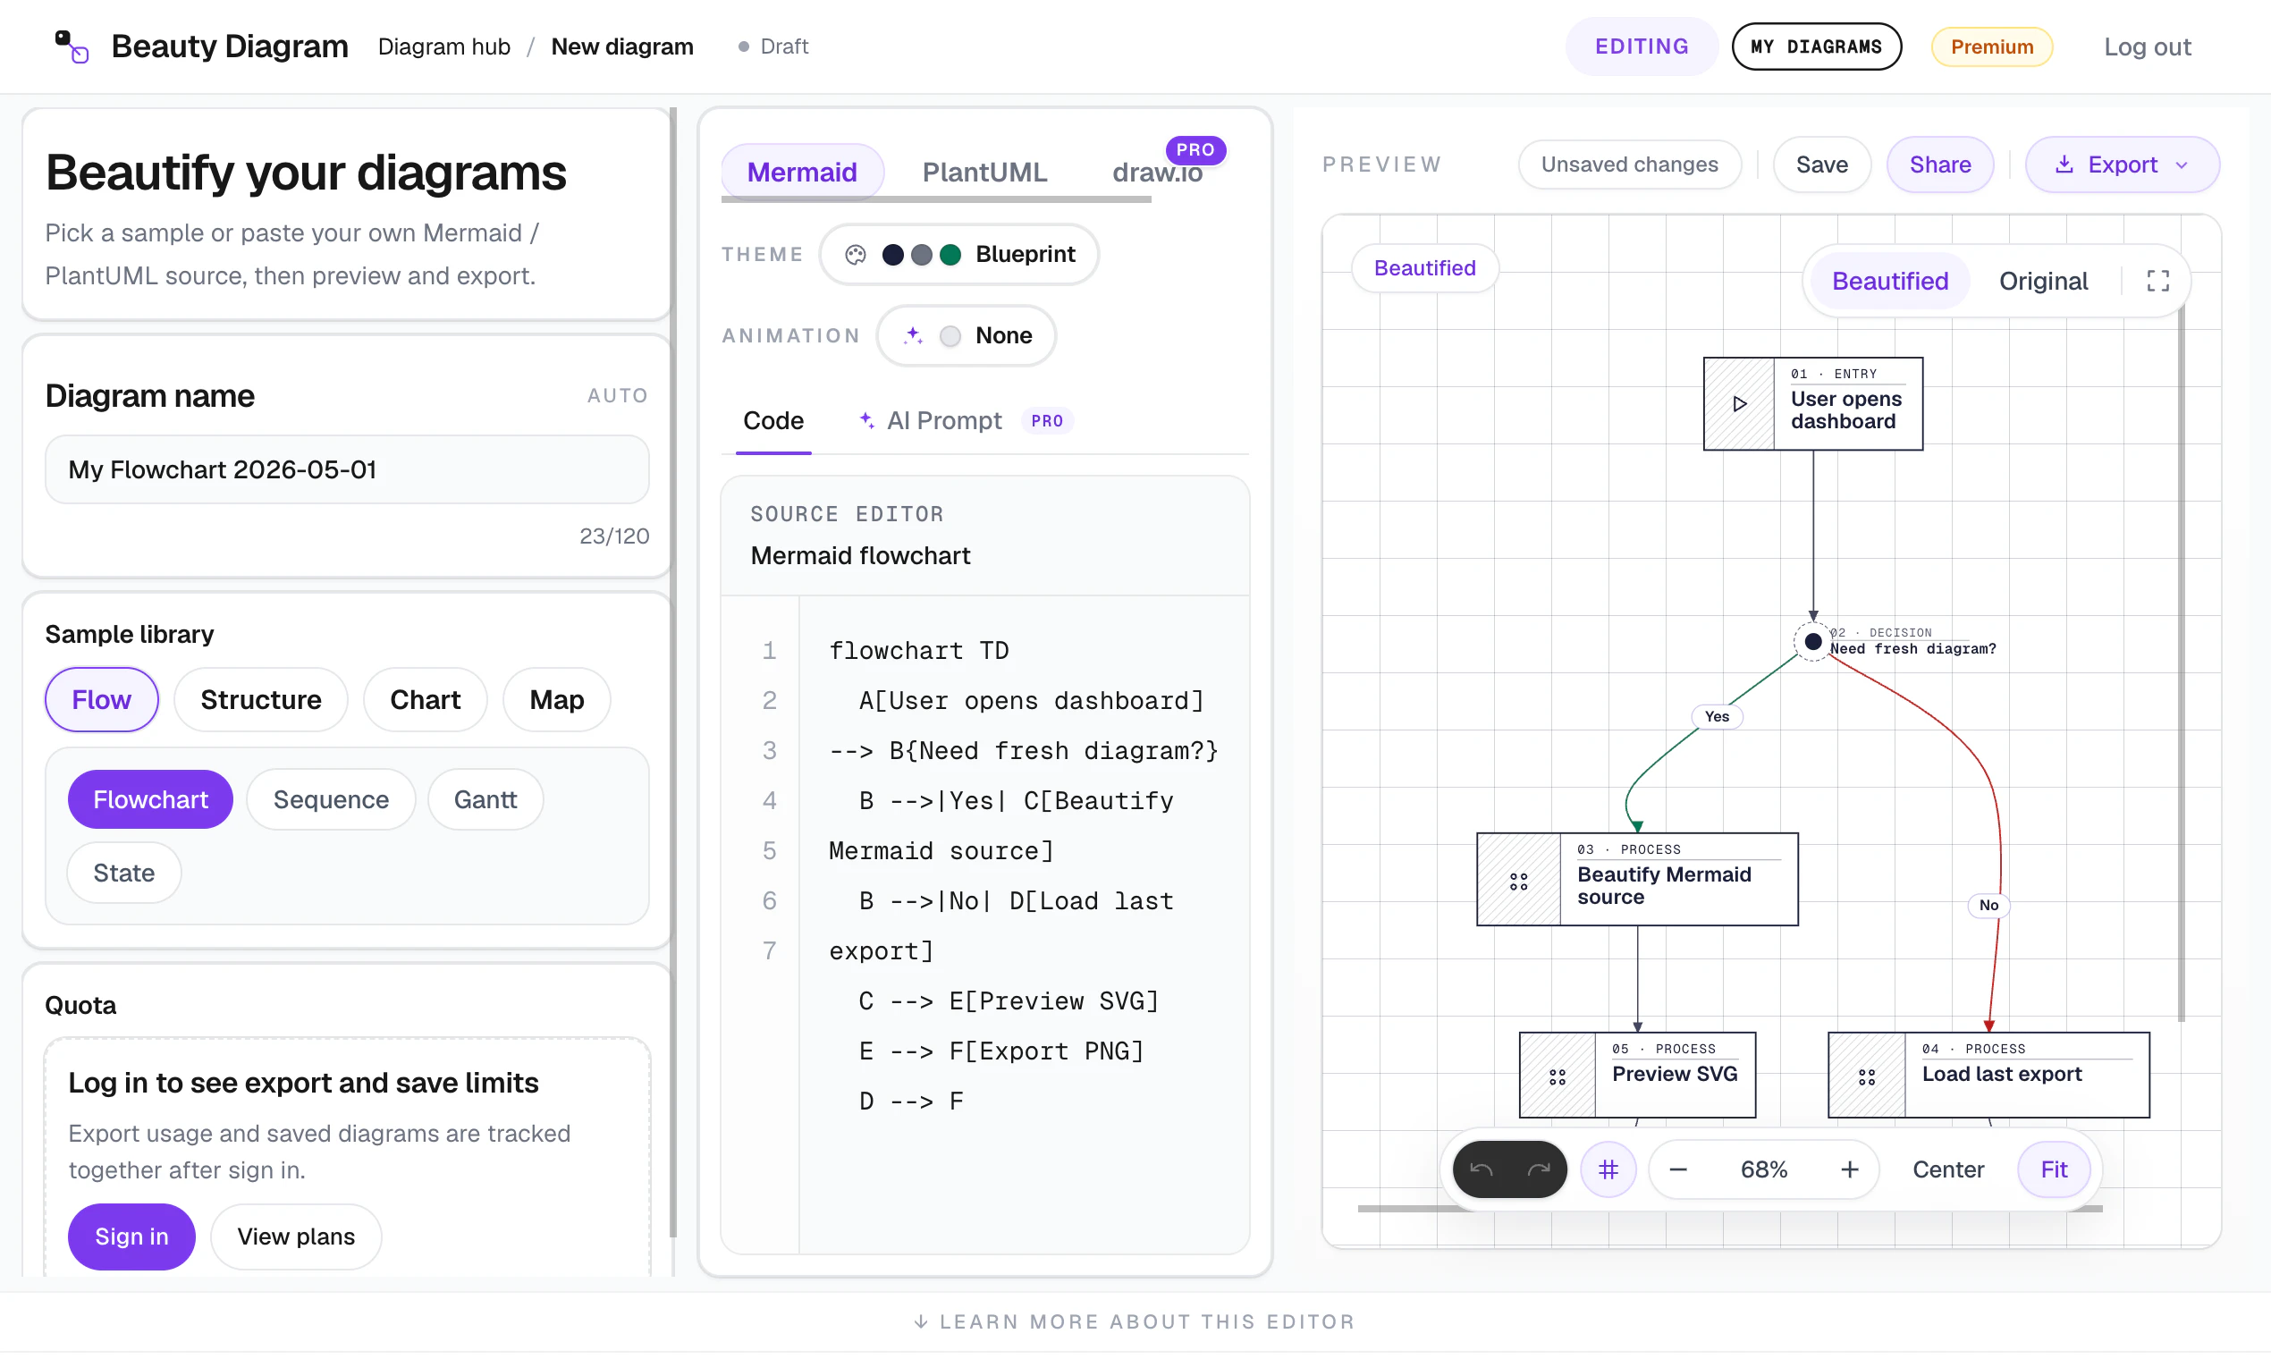Image resolution: width=2271 pixels, height=1359 pixels.
Task: Open the Mermaid tab
Action: 802,172
